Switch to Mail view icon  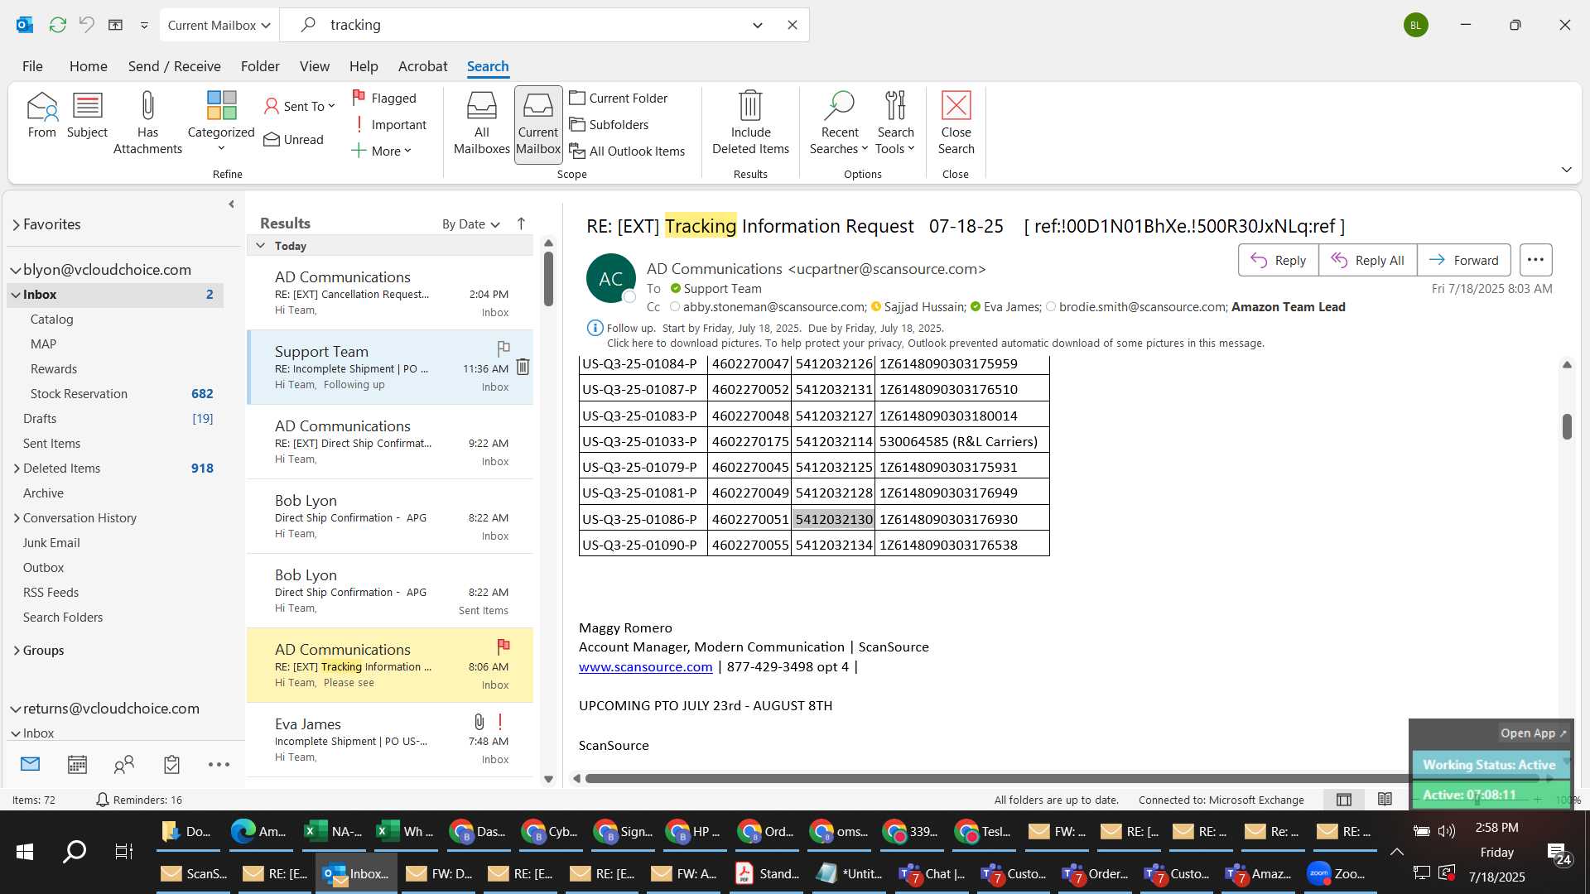[30, 764]
